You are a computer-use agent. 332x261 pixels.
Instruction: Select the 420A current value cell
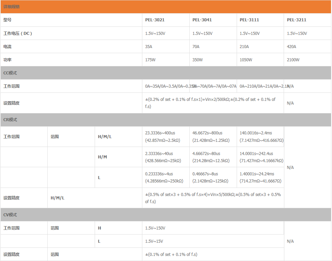(x=291, y=47)
